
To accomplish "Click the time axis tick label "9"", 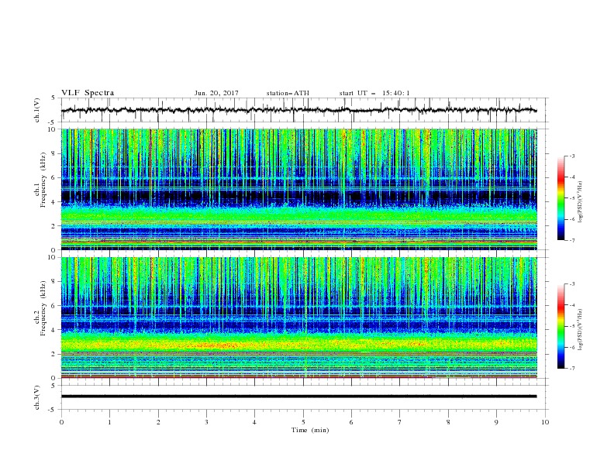I will click(x=496, y=422).
